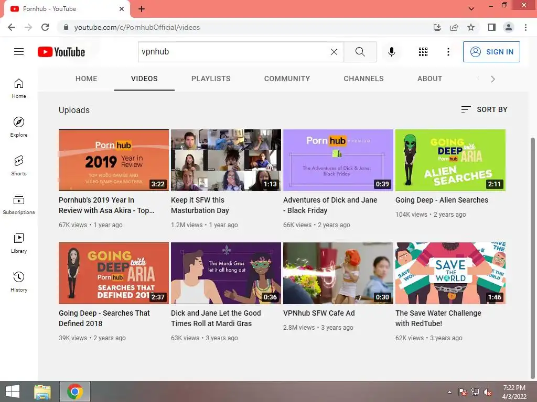Switch to the CHANNELS tab

pos(364,79)
